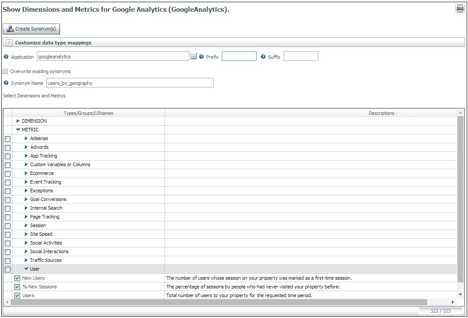Check the App Tracking group checkbox

(8, 156)
